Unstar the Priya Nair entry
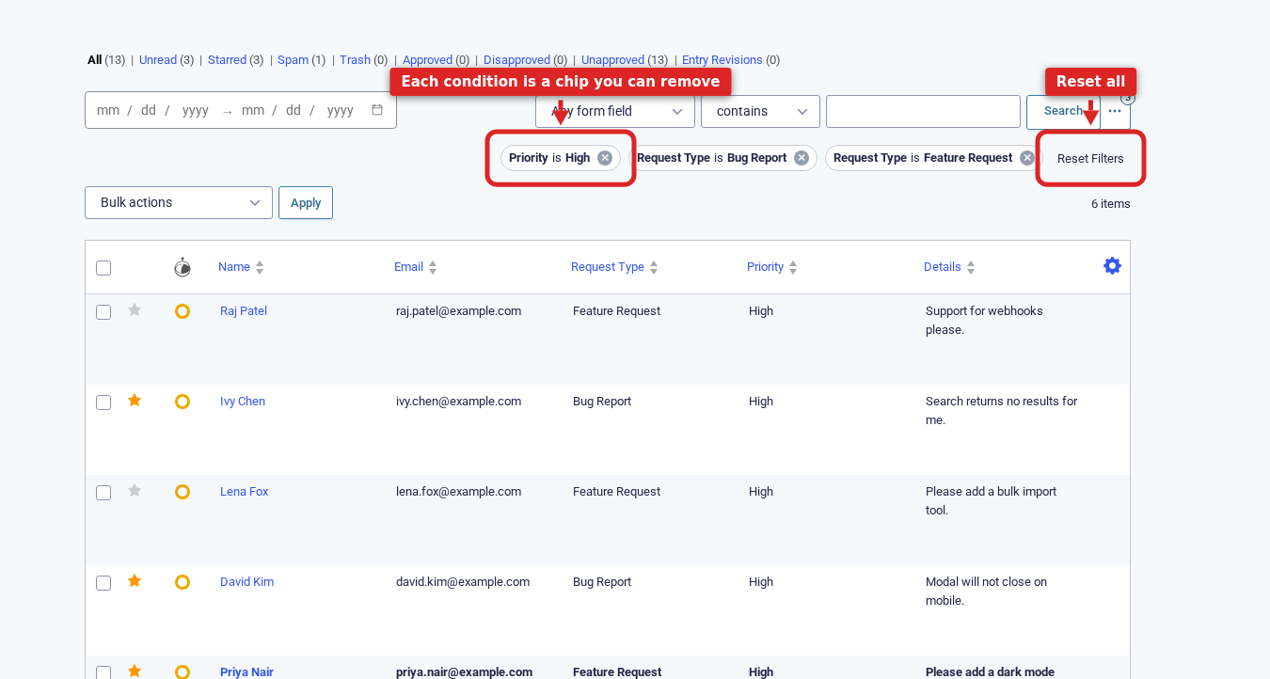 tap(135, 671)
